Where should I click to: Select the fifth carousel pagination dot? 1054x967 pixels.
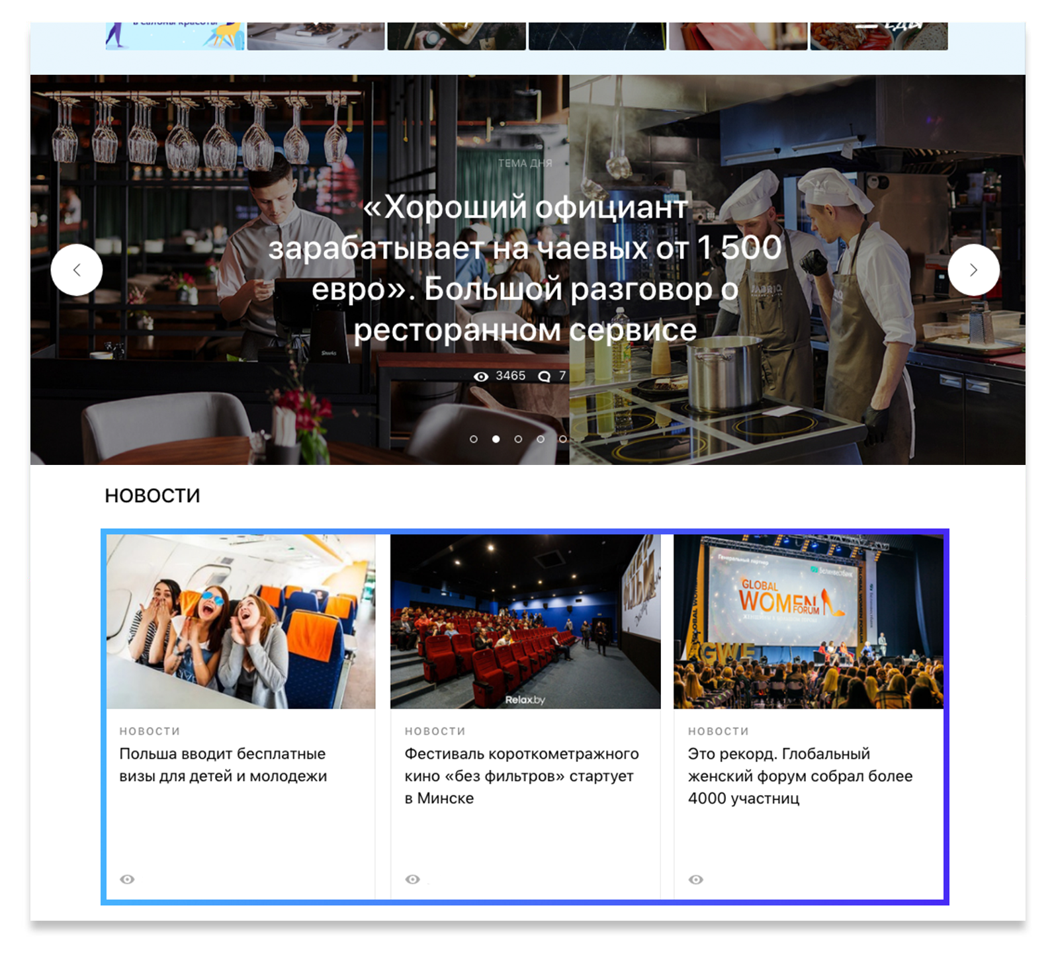[562, 439]
